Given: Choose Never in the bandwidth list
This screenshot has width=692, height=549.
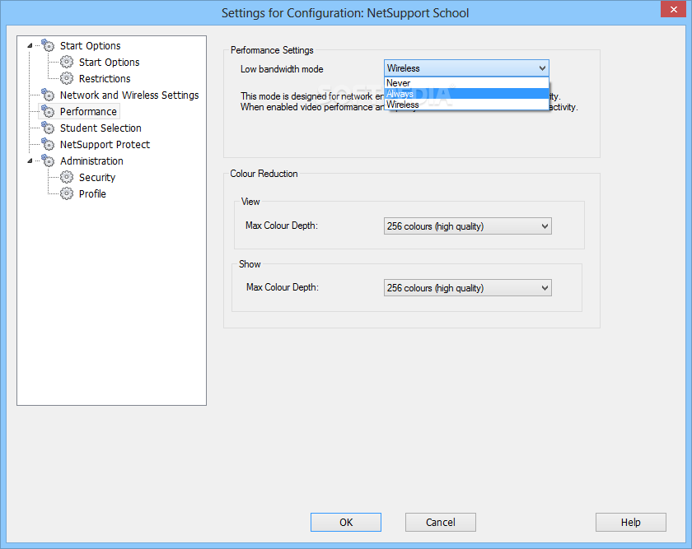Looking at the screenshot, I should (466, 83).
